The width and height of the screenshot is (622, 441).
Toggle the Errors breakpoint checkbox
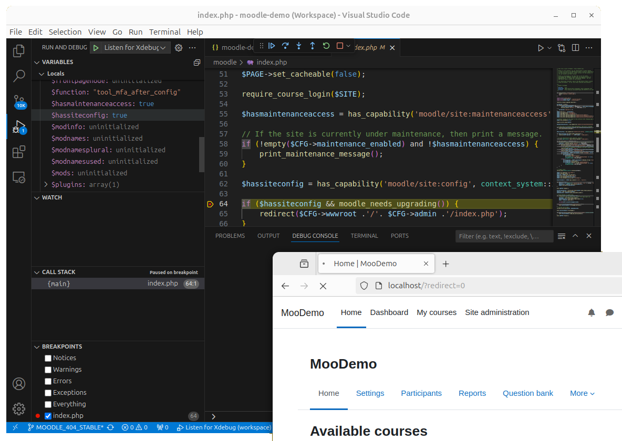48,381
